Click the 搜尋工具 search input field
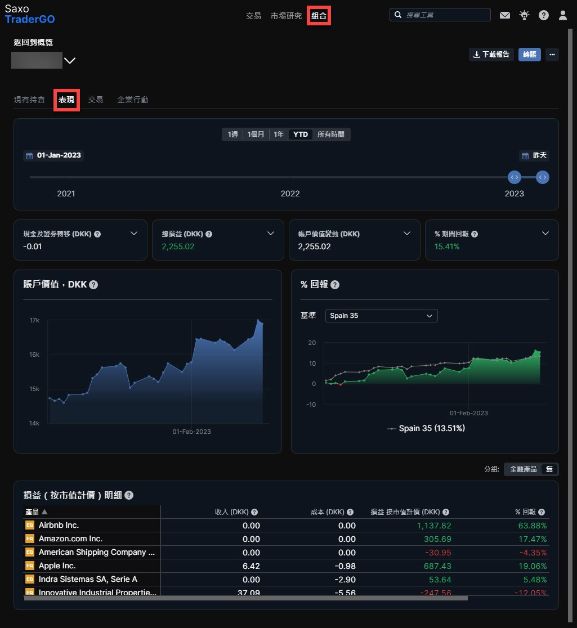 point(440,15)
